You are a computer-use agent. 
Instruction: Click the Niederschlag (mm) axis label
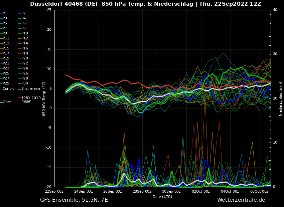(281, 99)
